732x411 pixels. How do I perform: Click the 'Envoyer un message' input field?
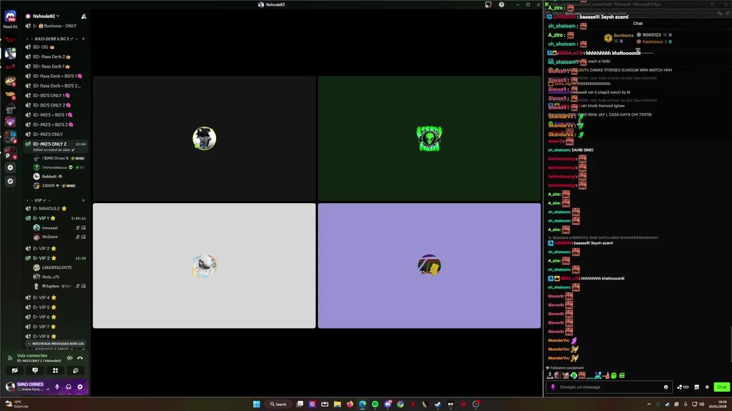coord(606,387)
